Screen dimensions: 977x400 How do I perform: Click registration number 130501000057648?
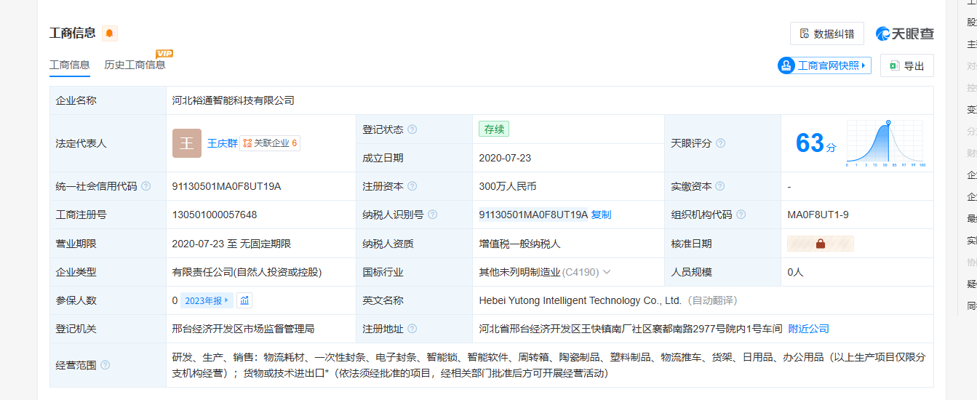tap(215, 215)
